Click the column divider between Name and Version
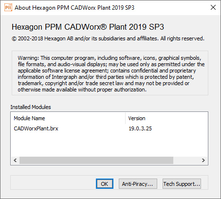 125,118
